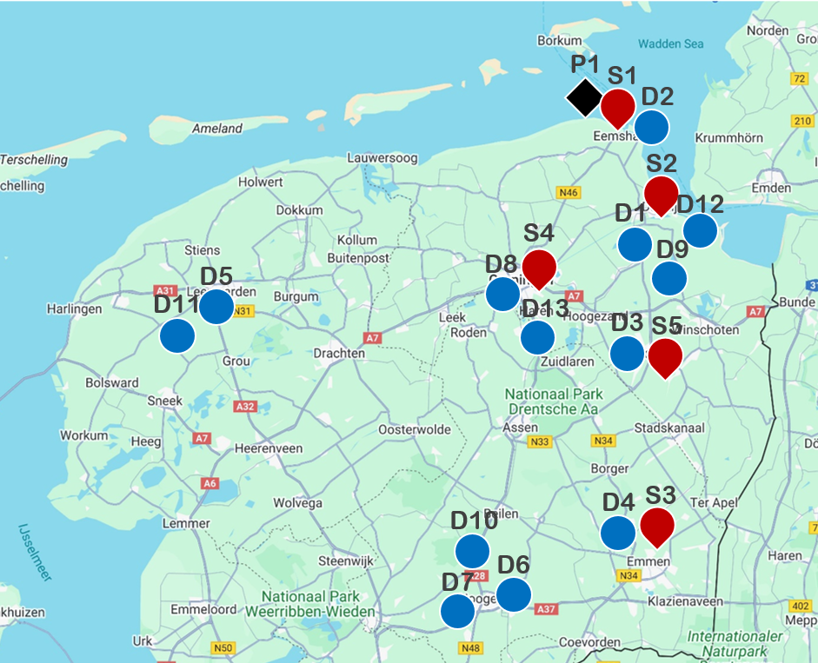Click the blue circle marker D1

point(635,244)
